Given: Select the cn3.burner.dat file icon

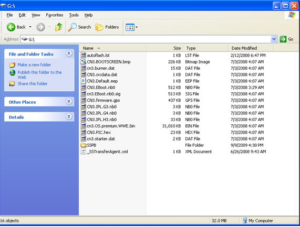Looking at the screenshot, I should [x=83, y=68].
